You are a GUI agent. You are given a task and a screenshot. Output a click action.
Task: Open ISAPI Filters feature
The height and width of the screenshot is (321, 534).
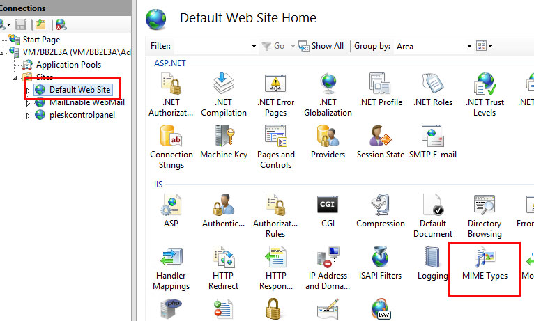tap(380, 263)
